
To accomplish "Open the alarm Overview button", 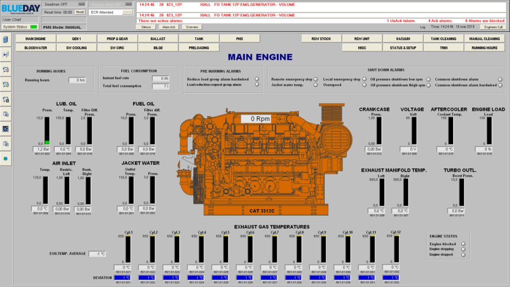I will pyautogui.click(x=192, y=27).
